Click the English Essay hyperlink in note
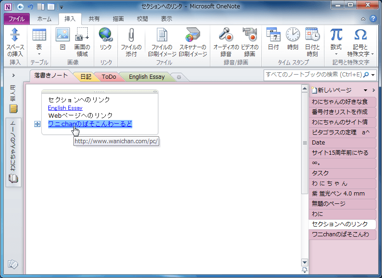Image resolution: width=382 pixels, height=278 pixels. [x=65, y=108]
